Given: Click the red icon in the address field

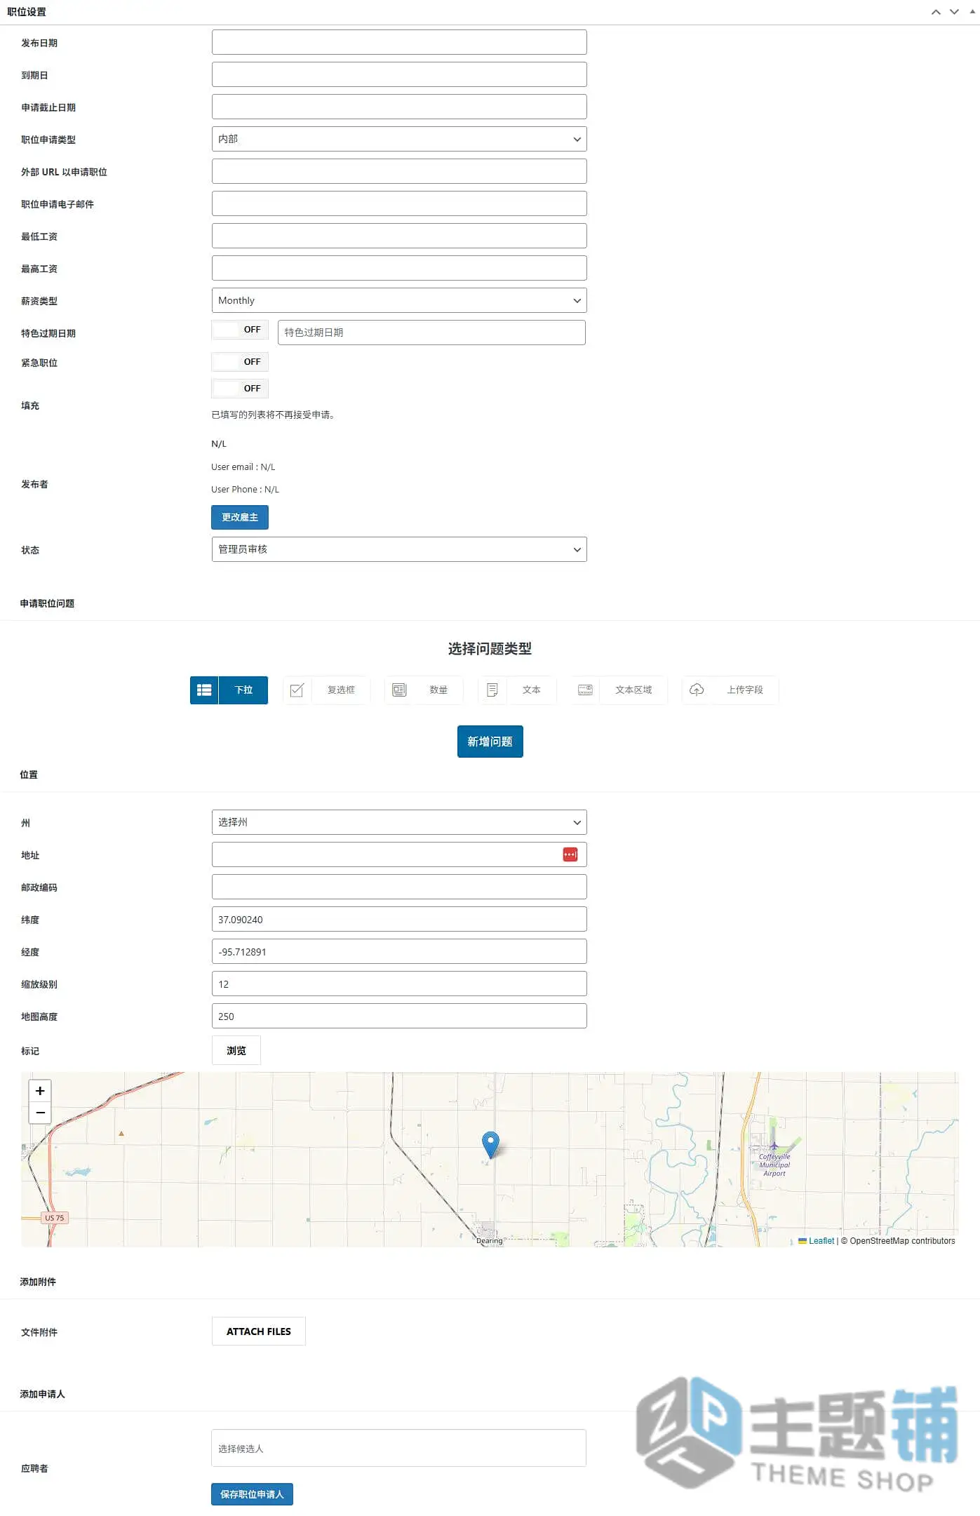Looking at the screenshot, I should (x=570, y=854).
